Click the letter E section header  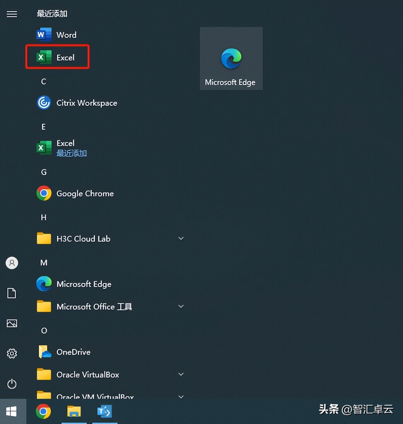(43, 127)
